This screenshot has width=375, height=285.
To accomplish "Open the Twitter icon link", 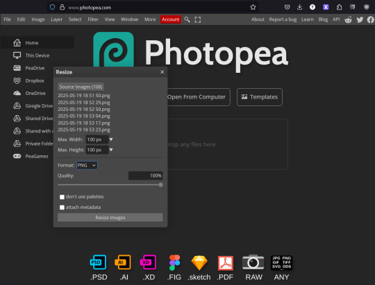I will pyautogui.click(x=360, y=19).
